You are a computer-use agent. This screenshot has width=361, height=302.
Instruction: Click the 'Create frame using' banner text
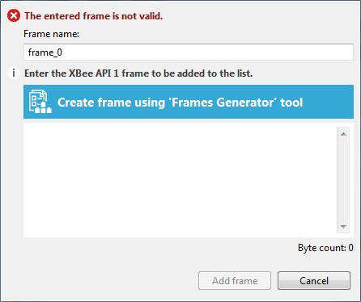(x=180, y=103)
